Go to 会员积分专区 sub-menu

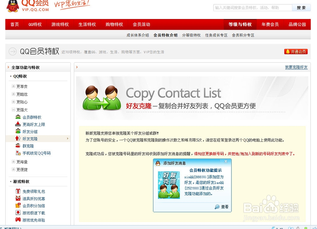[x=243, y=35]
